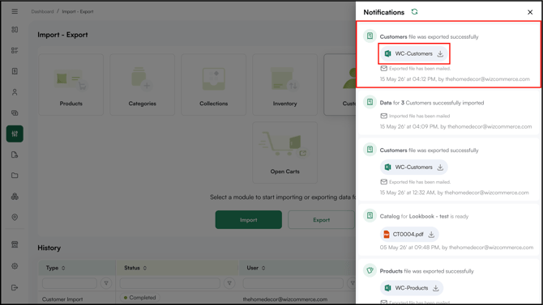Screen dimensions: 543x305
Task: Click the Type filter input field
Action: coord(69,283)
